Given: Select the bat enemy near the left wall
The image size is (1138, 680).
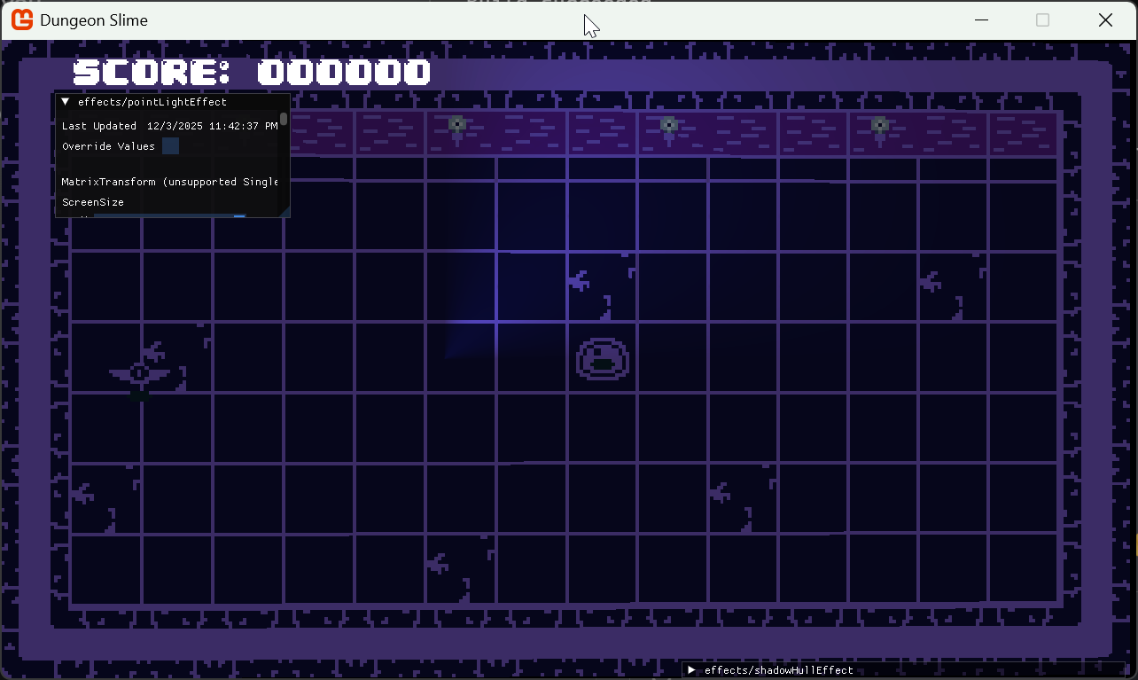Looking at the screenshot, I should [142, 372].
